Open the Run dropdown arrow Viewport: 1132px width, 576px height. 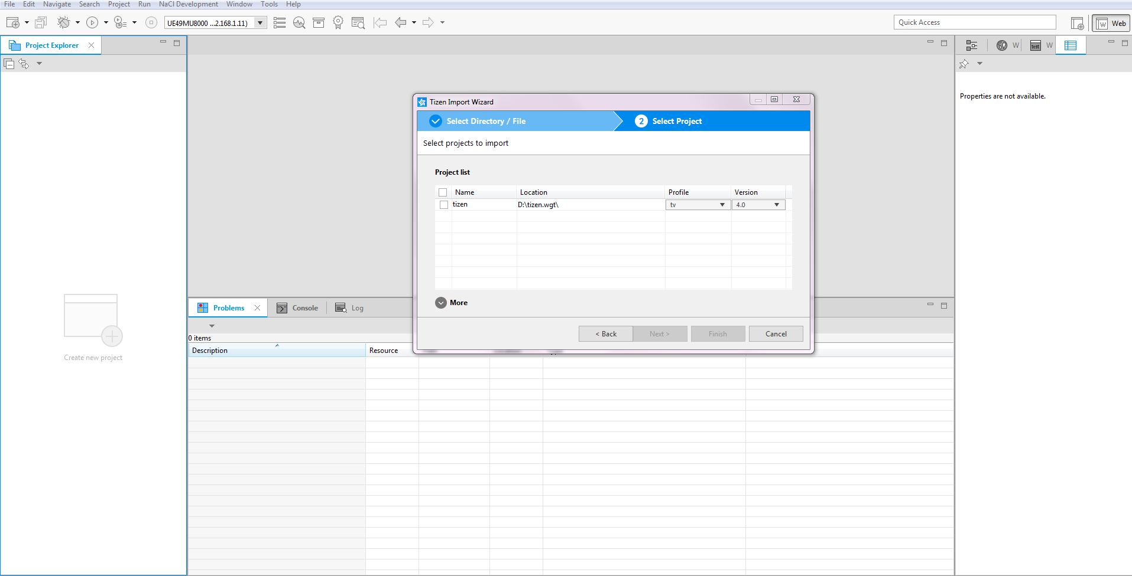tap(106, 22)
